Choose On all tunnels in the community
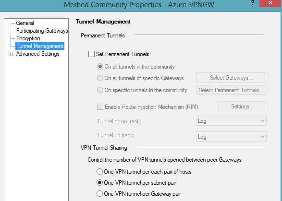Image resolution: width=282 pixels, height=201 pixels. click(x=100, y=67)
